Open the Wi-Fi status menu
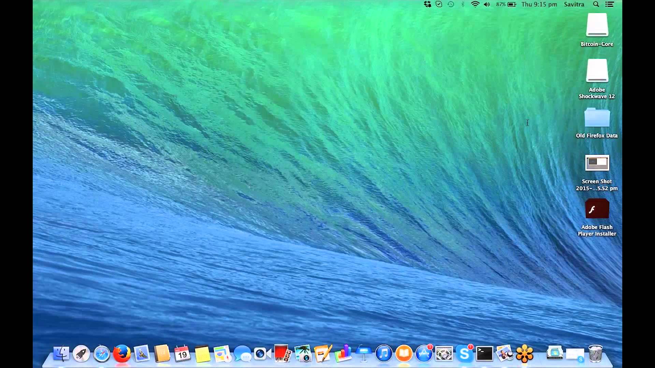Screen dimensions: 655x368 pyautogui.click(x=475, y=4)
